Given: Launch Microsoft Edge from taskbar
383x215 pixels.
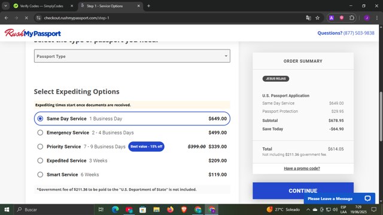Looking at the screenshot, I should pos(115,210).
